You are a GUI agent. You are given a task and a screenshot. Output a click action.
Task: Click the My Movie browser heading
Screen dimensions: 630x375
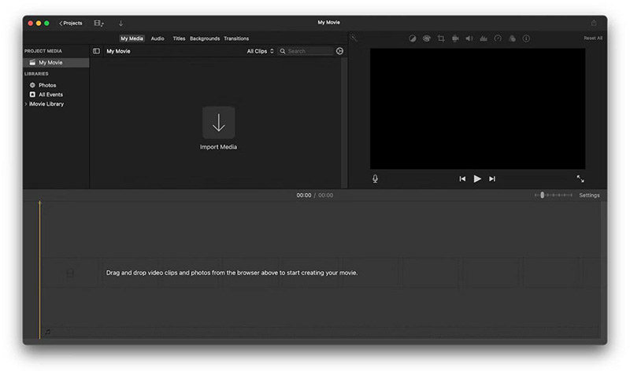pyautogui.click(x=119, y=51)
